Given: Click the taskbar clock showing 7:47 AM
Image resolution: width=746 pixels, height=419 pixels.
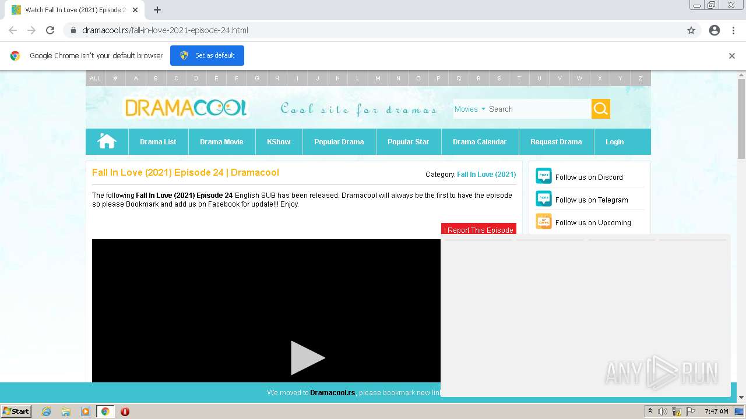Looking at the screenshot, I should (716, 411).
